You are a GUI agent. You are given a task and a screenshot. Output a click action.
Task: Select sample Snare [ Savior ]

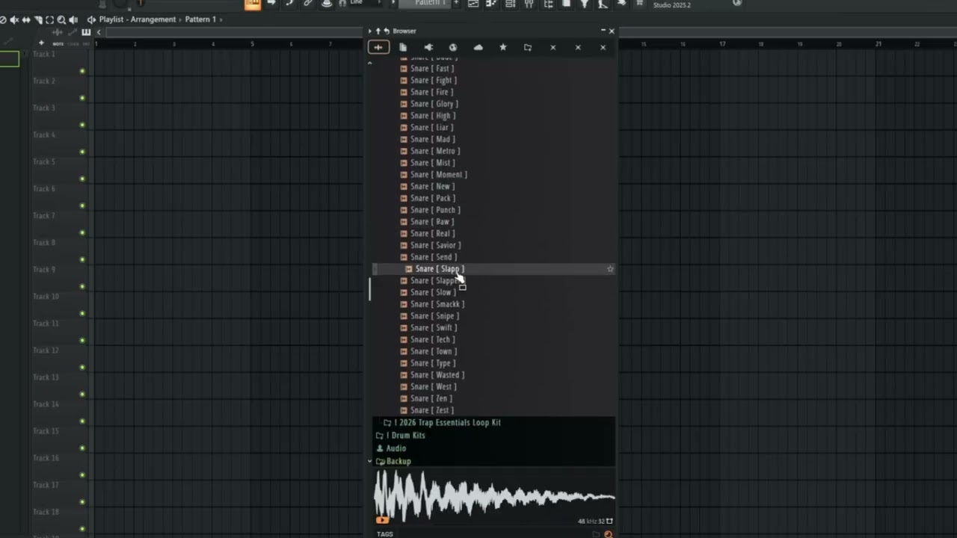pos(435,245)
